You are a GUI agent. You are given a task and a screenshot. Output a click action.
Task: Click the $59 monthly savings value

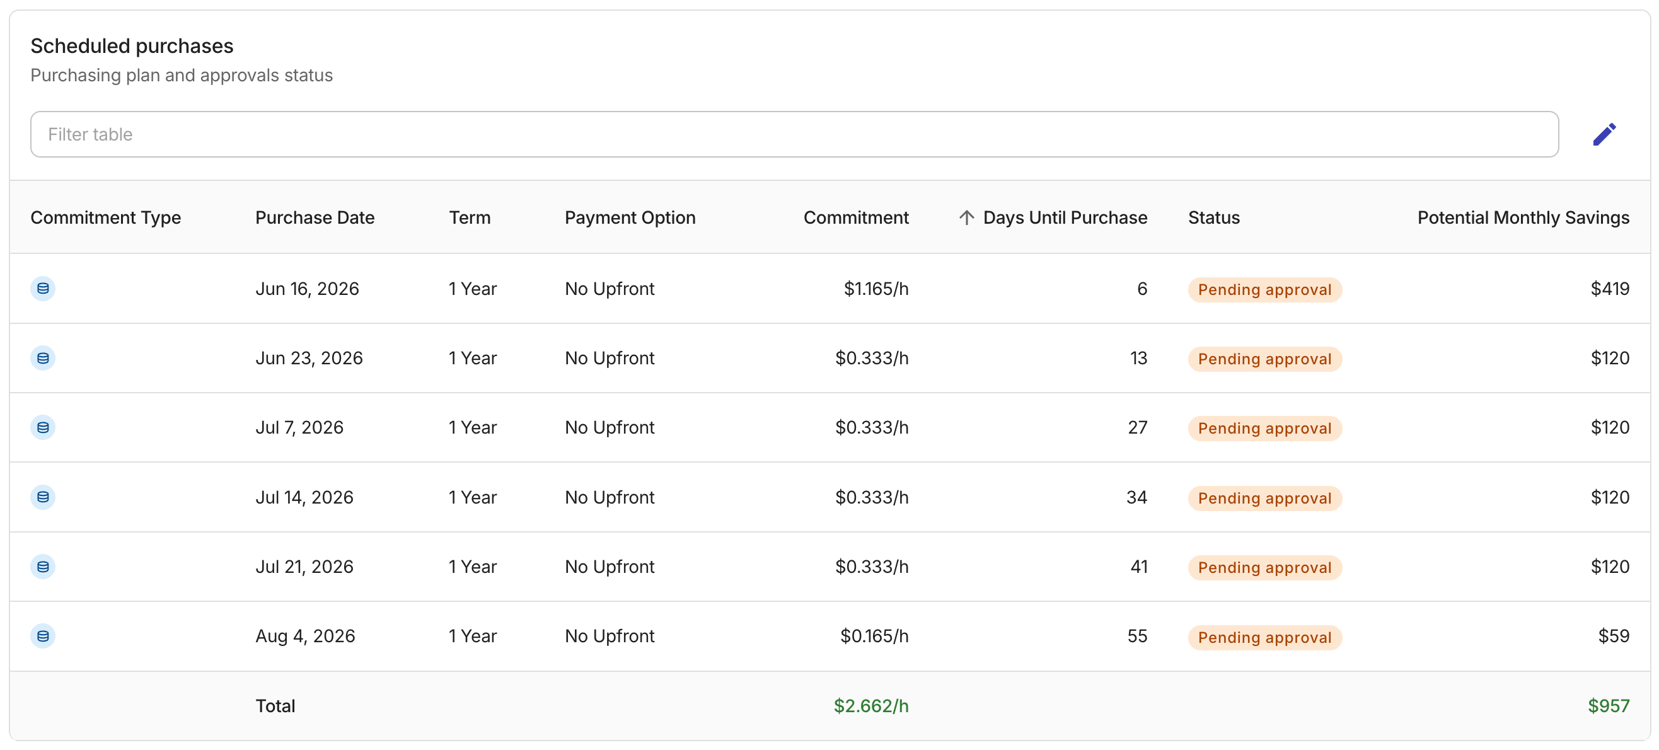pos(1614,636)
